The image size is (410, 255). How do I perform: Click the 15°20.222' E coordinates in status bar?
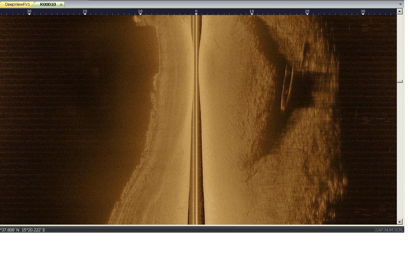[33, 230]
